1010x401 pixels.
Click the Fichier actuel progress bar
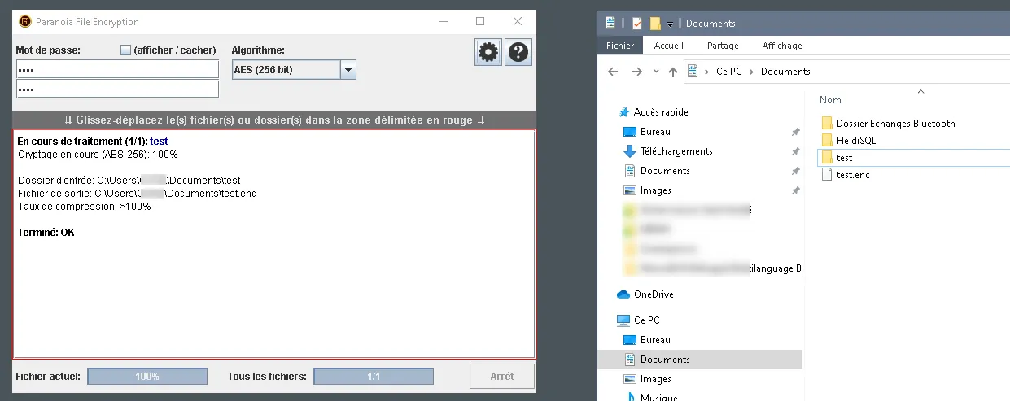pos(147,377)
